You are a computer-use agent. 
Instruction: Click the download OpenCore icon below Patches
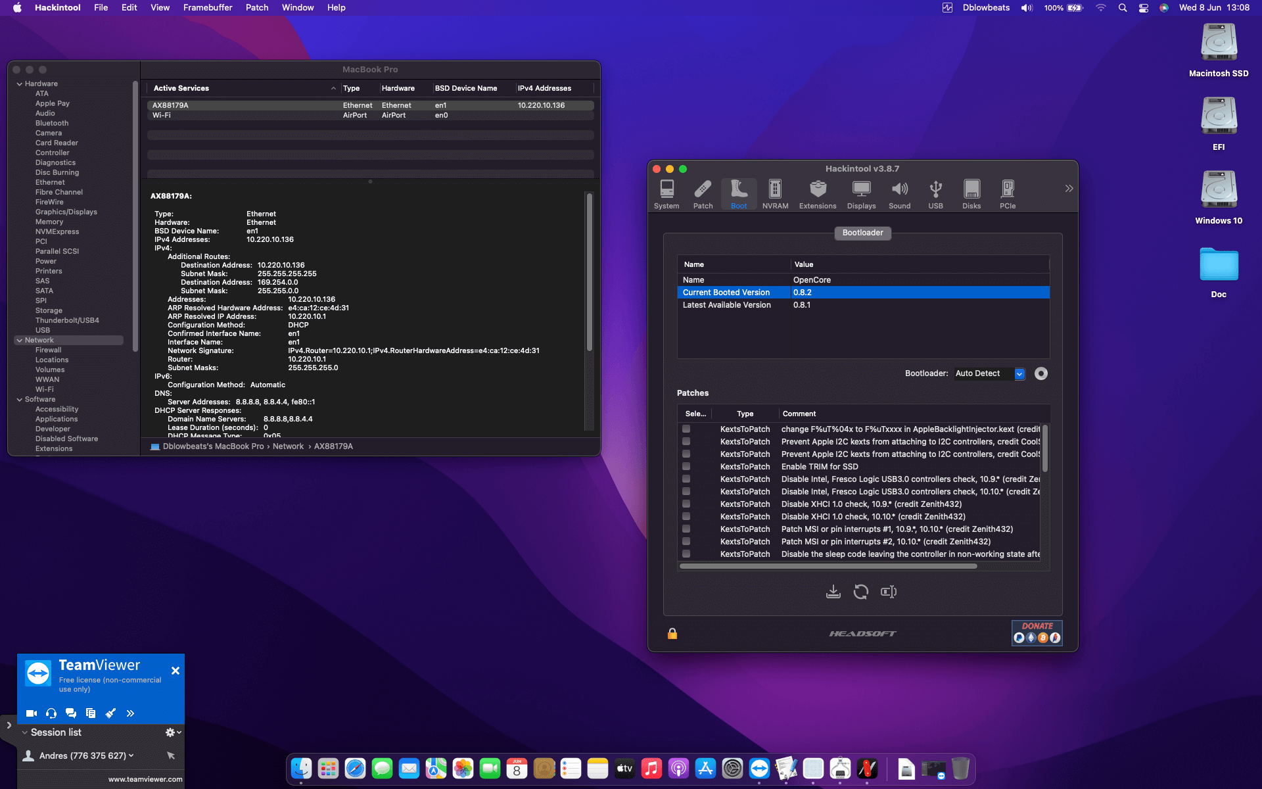833,591
